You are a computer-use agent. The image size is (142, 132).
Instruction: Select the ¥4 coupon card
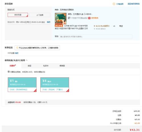(x=55, y=85)
